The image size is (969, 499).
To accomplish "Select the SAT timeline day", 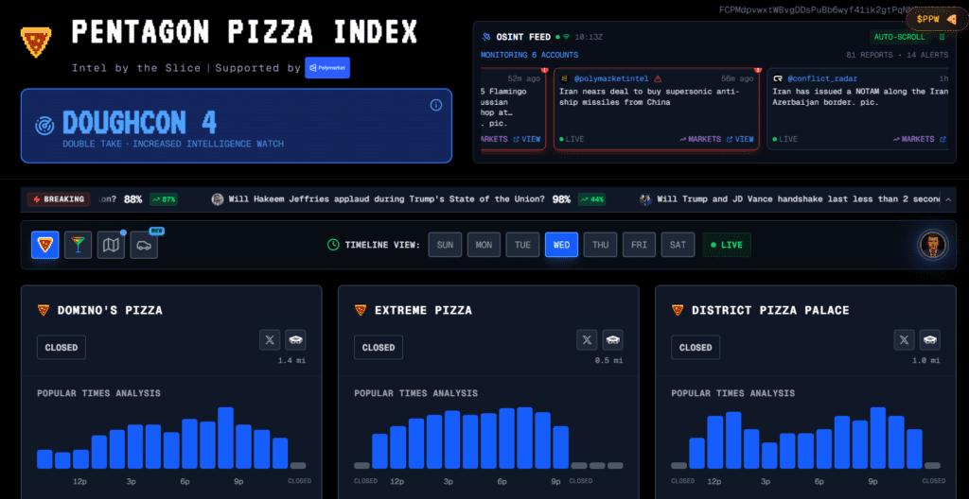I will pos(678,245).
